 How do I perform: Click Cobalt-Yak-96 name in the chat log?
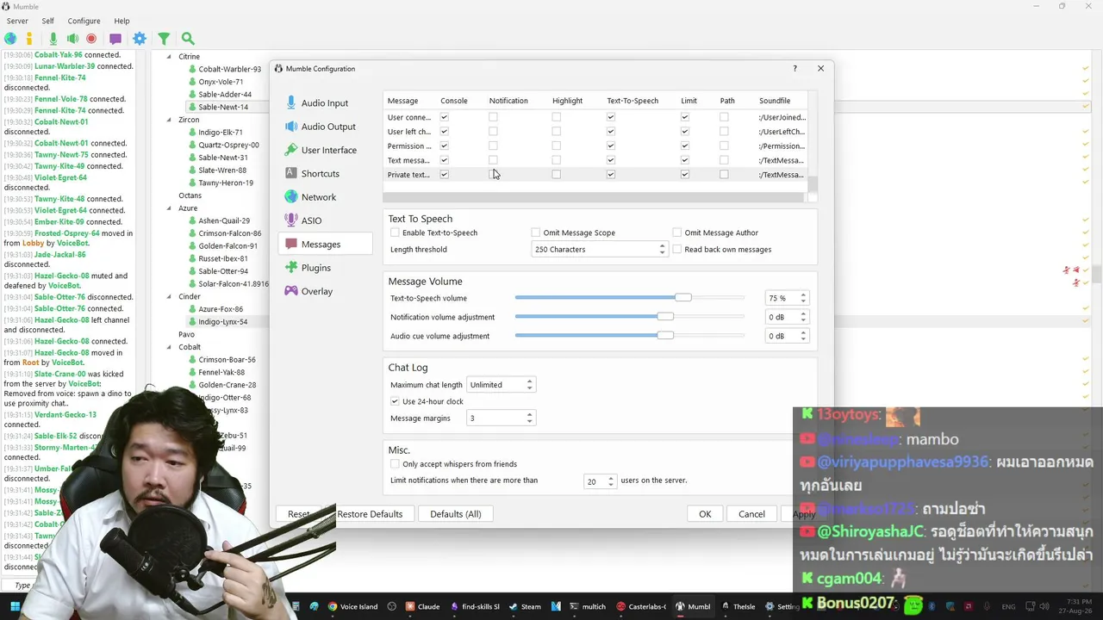click(x=59, y=55)
